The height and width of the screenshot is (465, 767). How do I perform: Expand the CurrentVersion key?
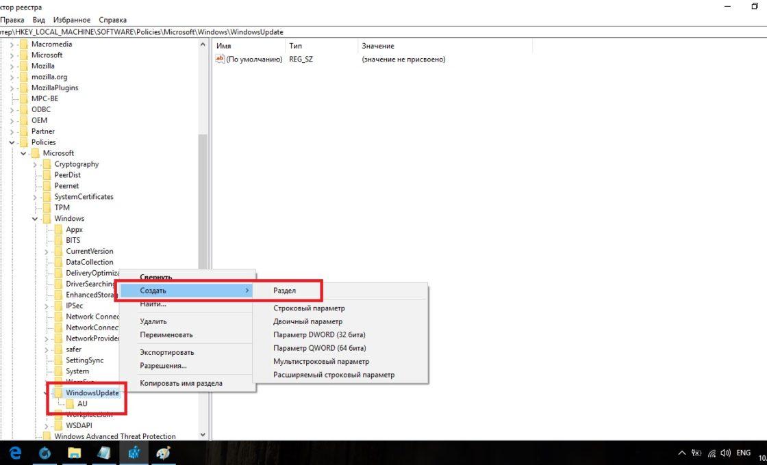pos(47,252)
